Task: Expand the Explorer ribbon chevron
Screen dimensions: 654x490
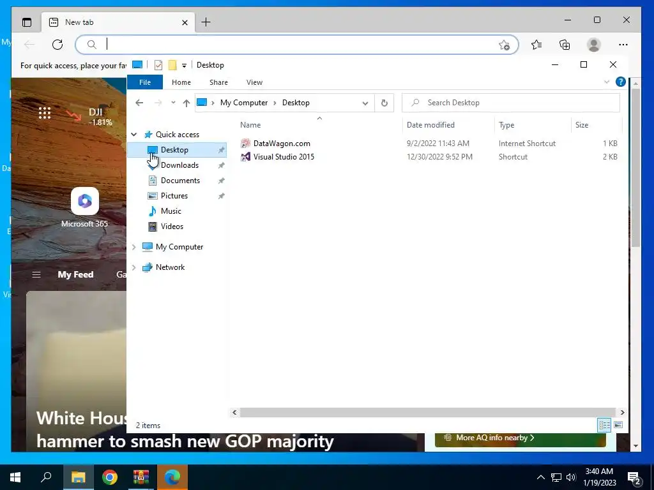Action: tap(607, 82)
